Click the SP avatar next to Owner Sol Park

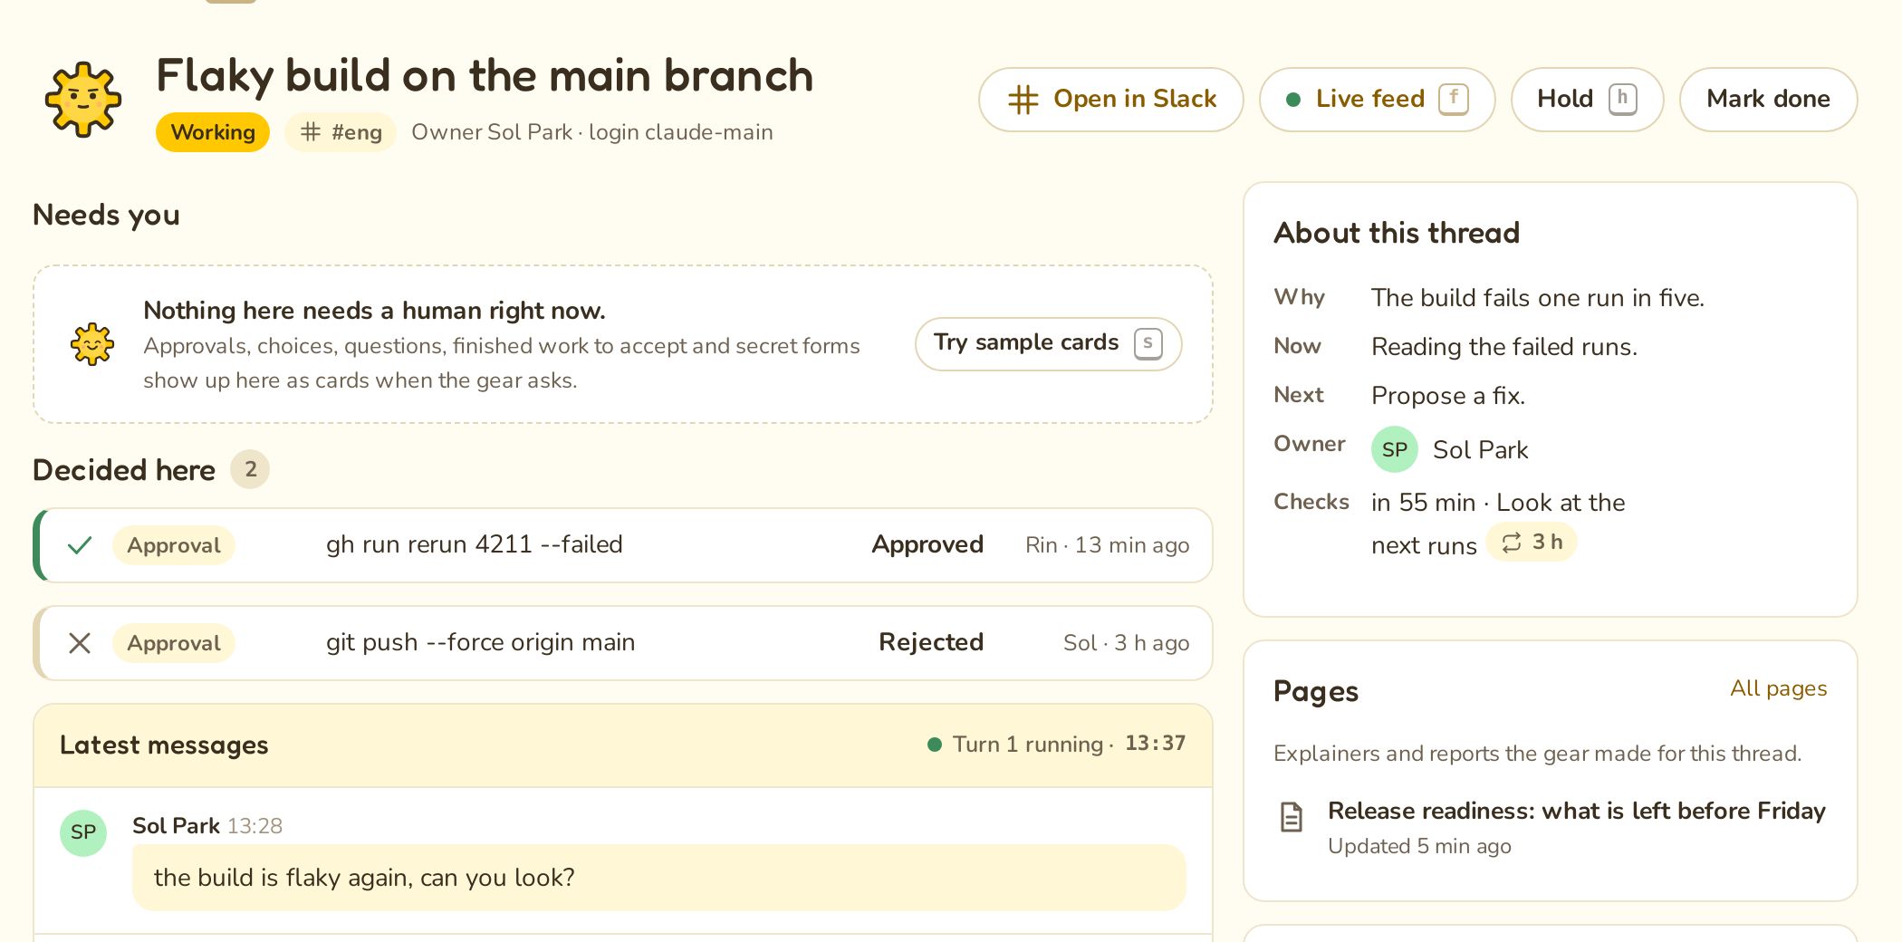(x=1395, y=449)
